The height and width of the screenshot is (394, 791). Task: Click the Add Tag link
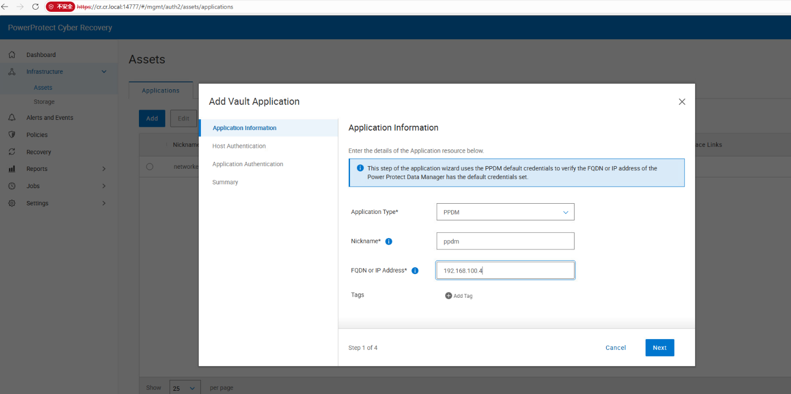[459, 296]
